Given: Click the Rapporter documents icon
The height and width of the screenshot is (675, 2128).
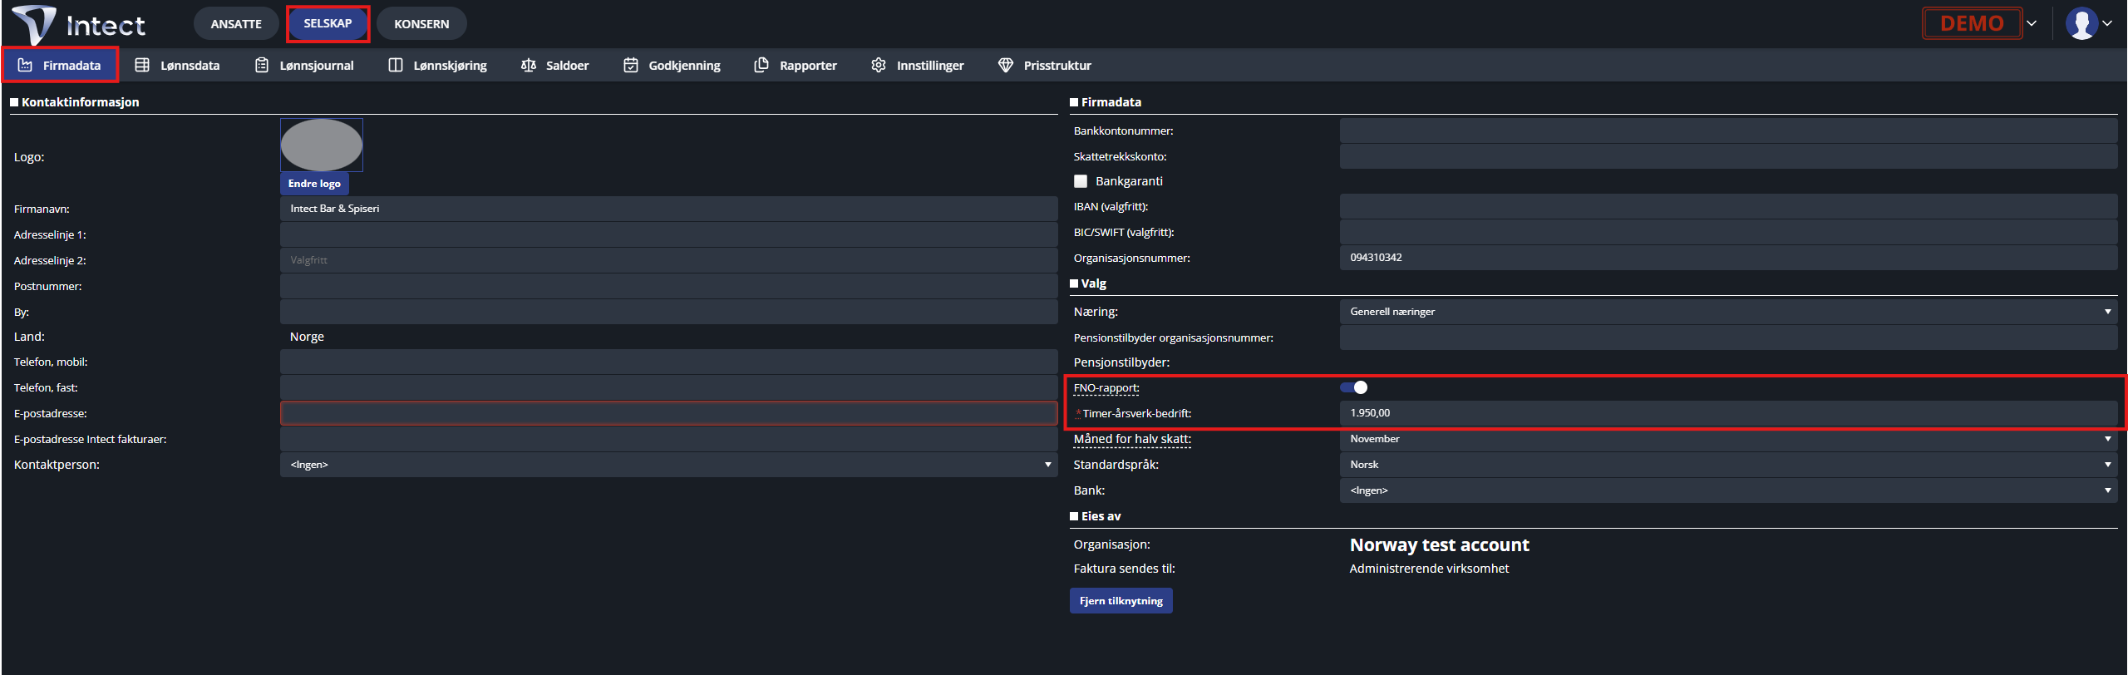Looking at the screenshot, I should [x=761, y=65].
